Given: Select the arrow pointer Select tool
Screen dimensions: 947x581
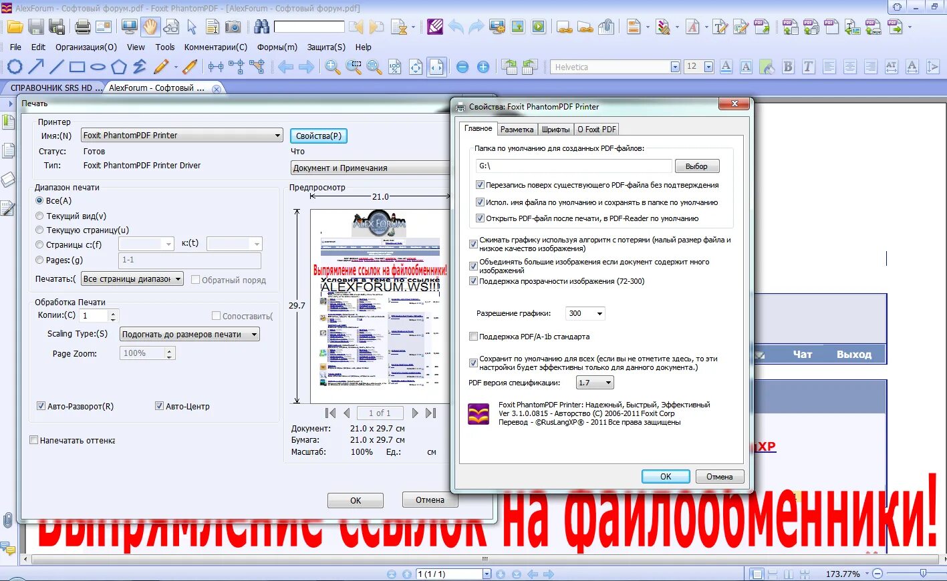Looking at the screenshot, I should coord(192,27).
